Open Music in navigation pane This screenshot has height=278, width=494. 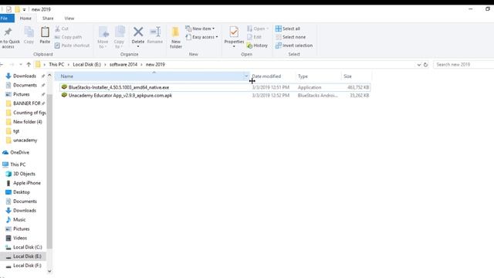19,219
